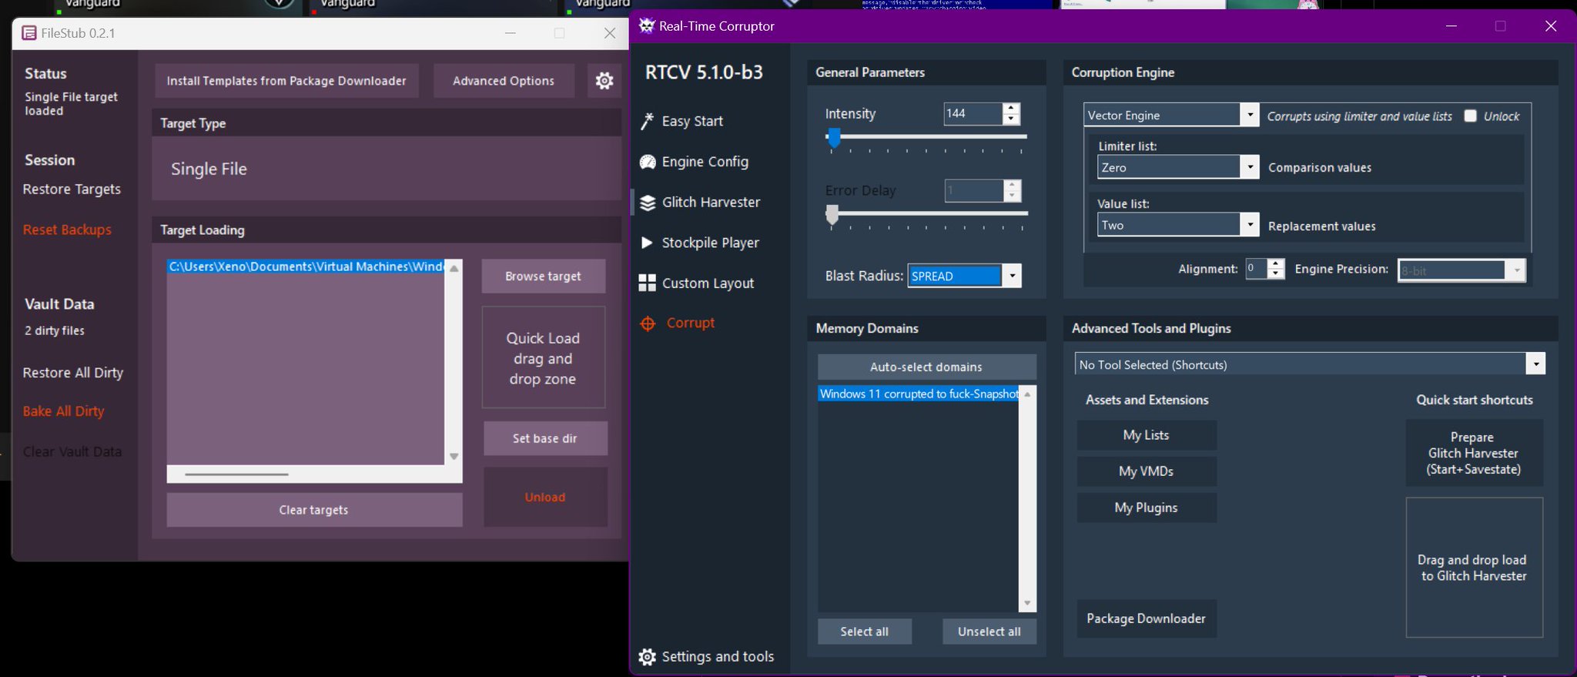
Task: Click Bake All Dirty
Action: [63, 411]
